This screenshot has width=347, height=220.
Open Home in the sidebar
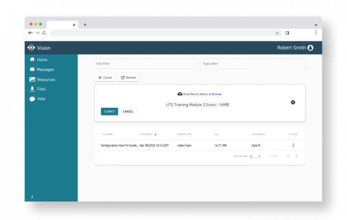click(x=38, y=60)
